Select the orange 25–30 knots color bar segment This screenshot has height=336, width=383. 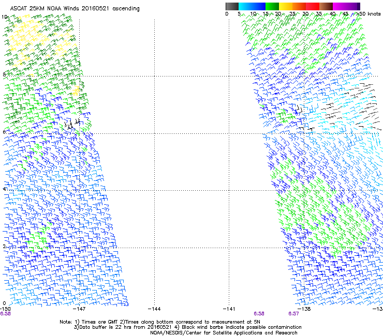299,6
